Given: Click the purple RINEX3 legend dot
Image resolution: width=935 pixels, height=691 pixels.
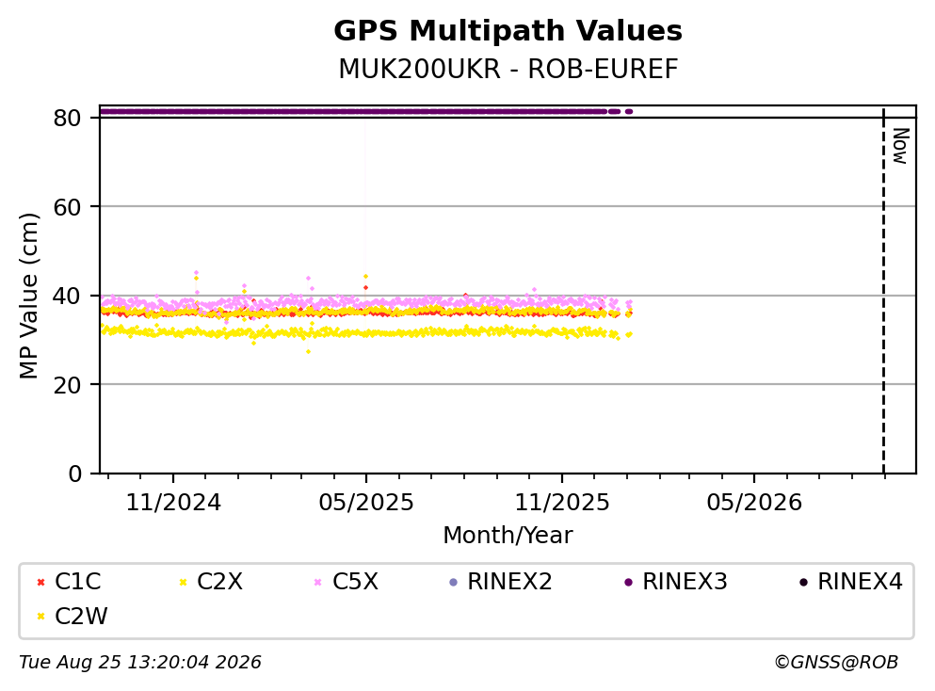Looking at the screenshot, I should point(628,582).
